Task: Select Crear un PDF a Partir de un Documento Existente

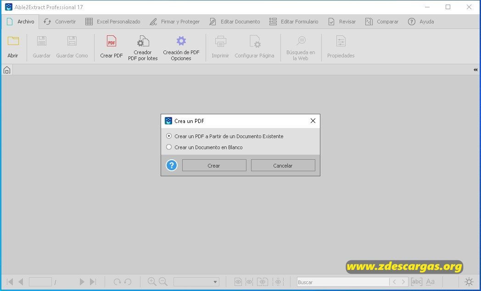Action: tap(224, 136)
